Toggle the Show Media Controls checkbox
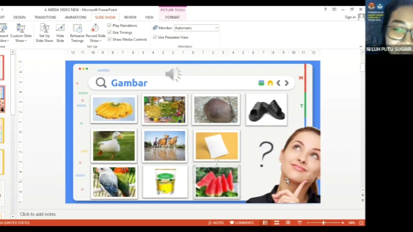 [109, 39]
